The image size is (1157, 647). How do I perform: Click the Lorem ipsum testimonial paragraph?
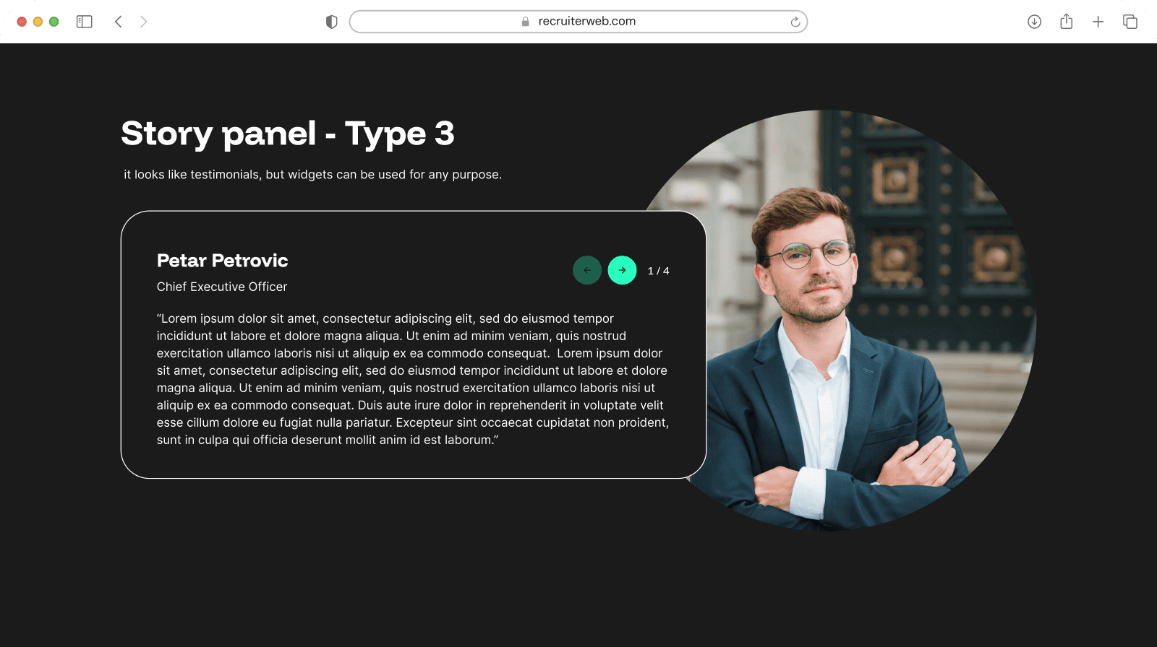(412, 379)
